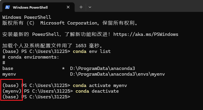Click the 'Windows PowerShell' banner line in terminal
Screen dimensions: 203x110
tap(27, 17)
